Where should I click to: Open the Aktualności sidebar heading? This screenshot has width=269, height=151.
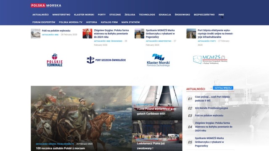coord(195,89)
